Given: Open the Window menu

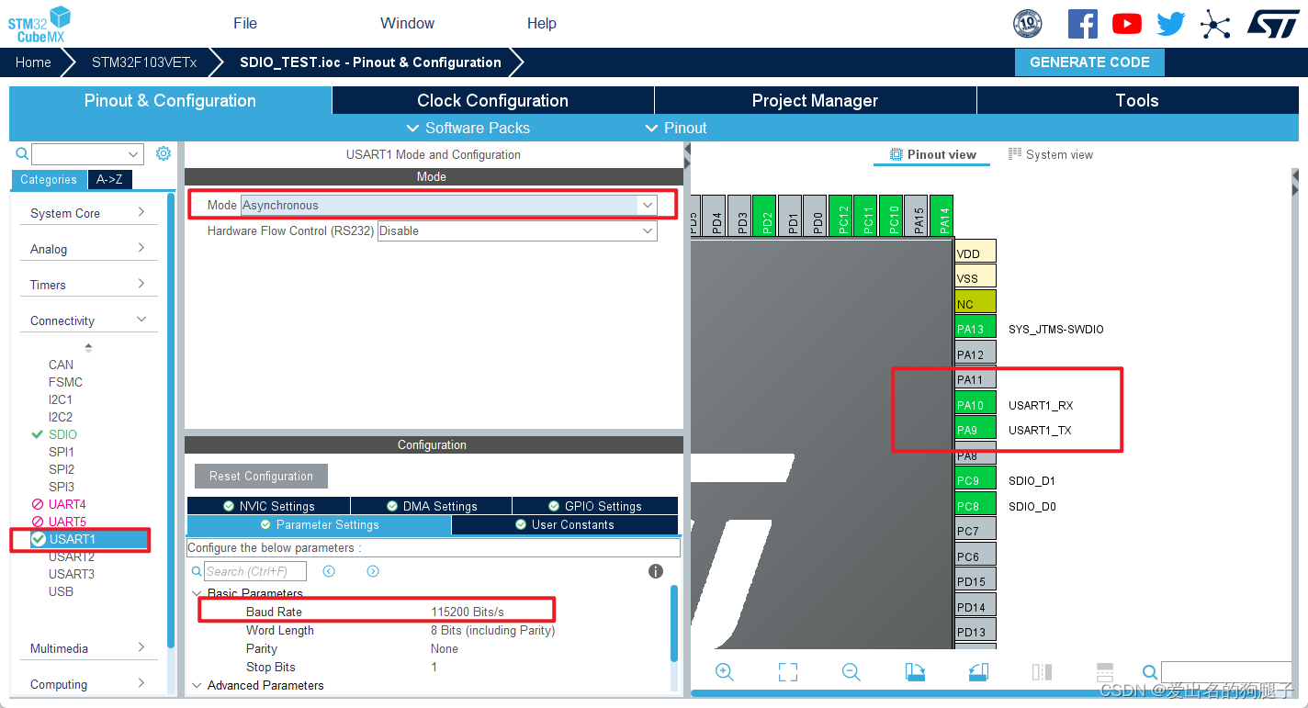Looking at the screenshot, I should point(408,24).
